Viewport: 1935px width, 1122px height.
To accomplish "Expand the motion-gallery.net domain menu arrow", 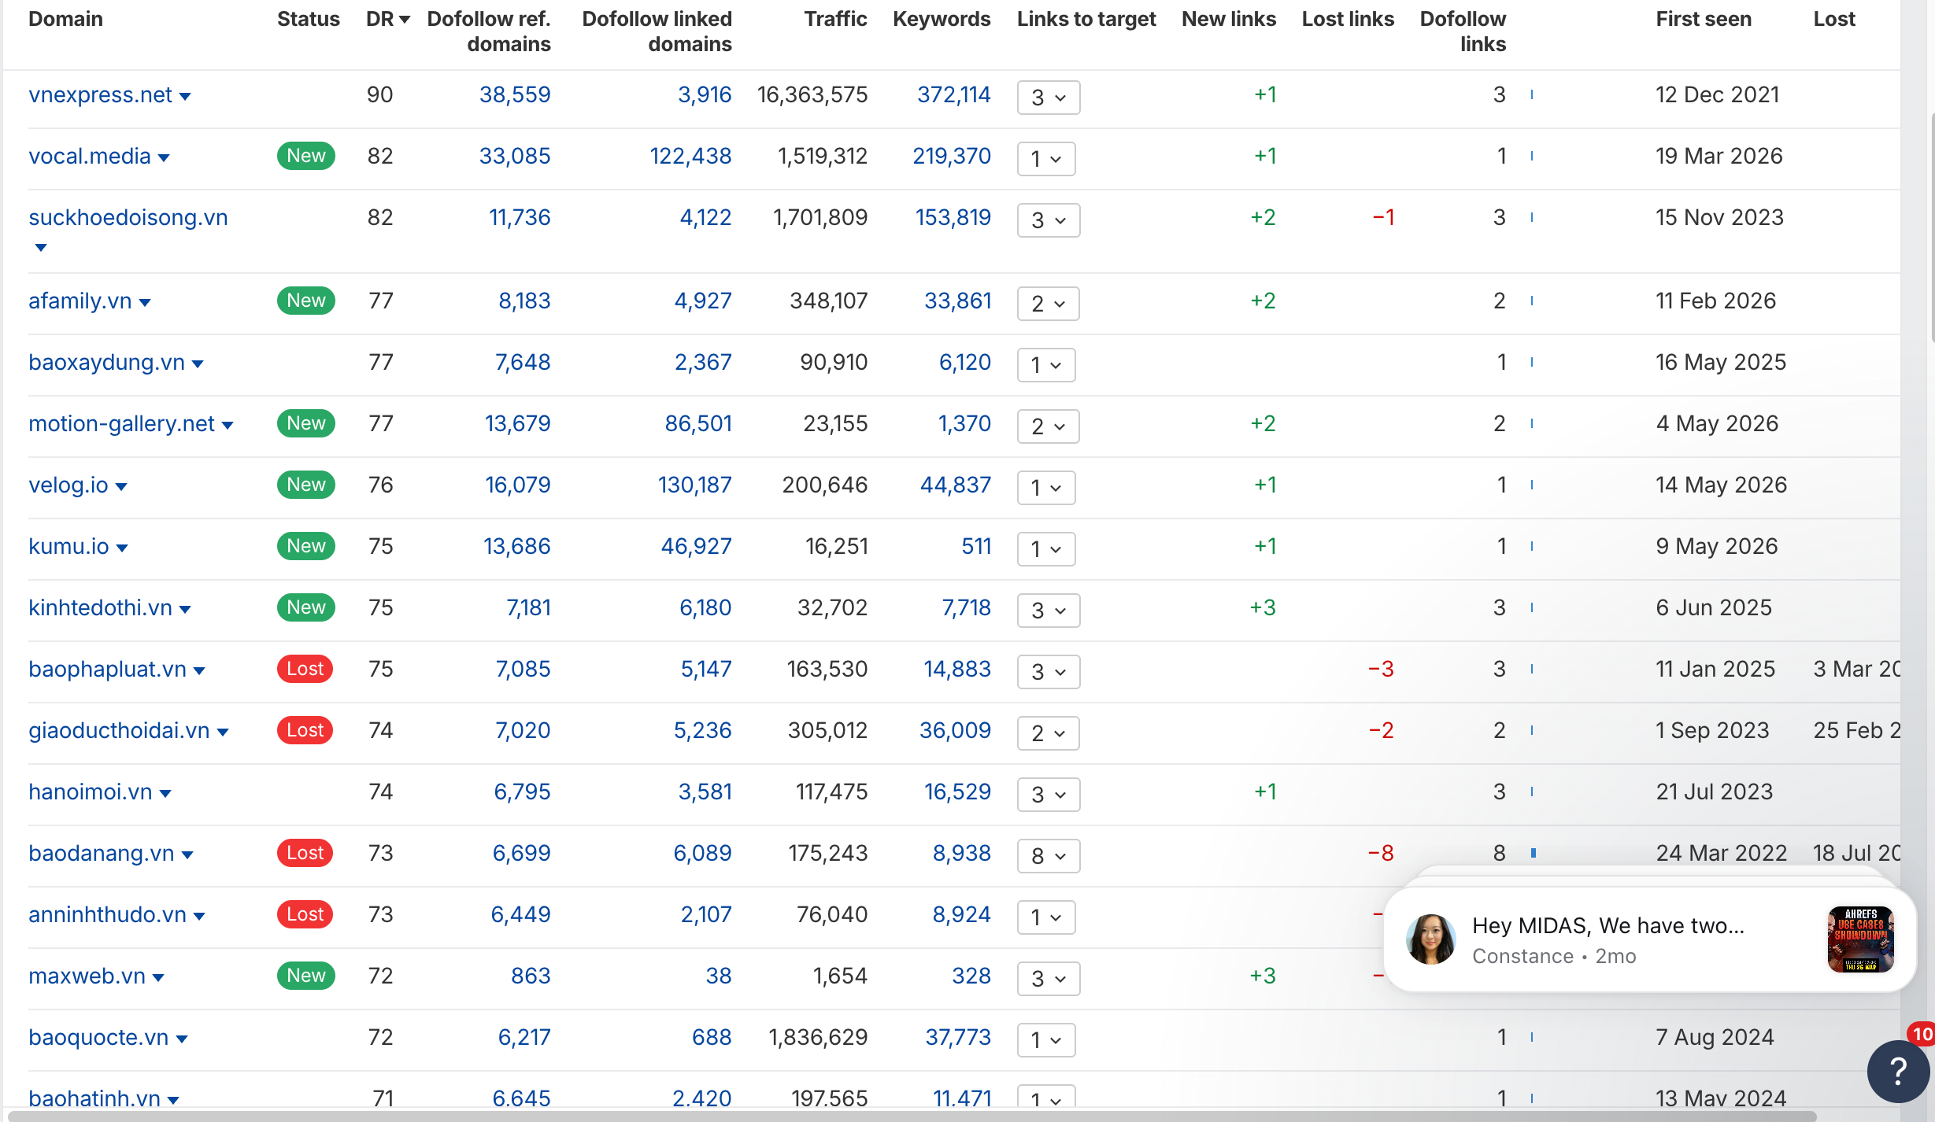I will click(228, 426).
